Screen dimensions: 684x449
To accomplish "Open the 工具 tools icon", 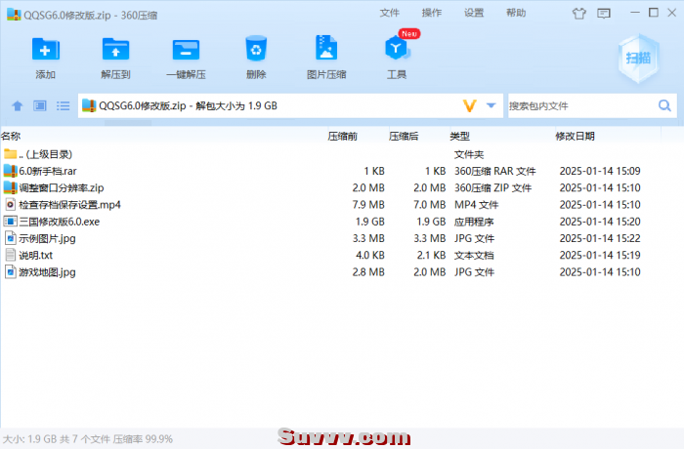I will (397, 48).
